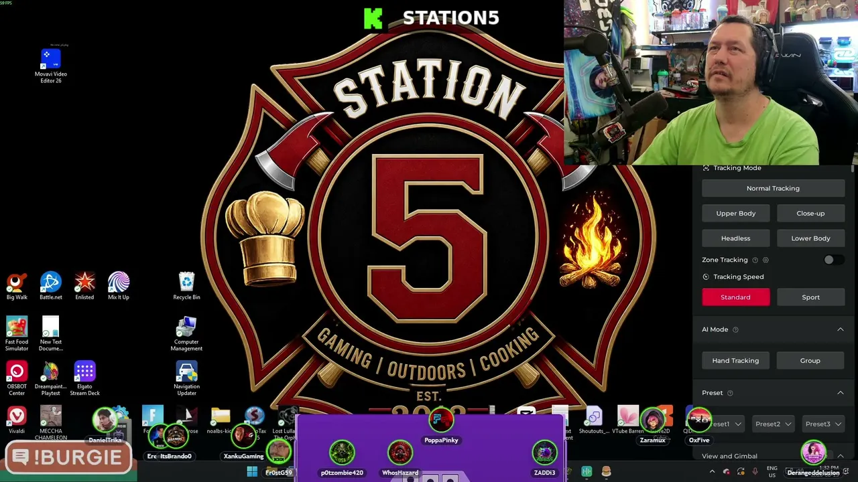Select Headless tracking mode
Image resolution: width=858 pixels, height=482 pixels.
(735, 238)
